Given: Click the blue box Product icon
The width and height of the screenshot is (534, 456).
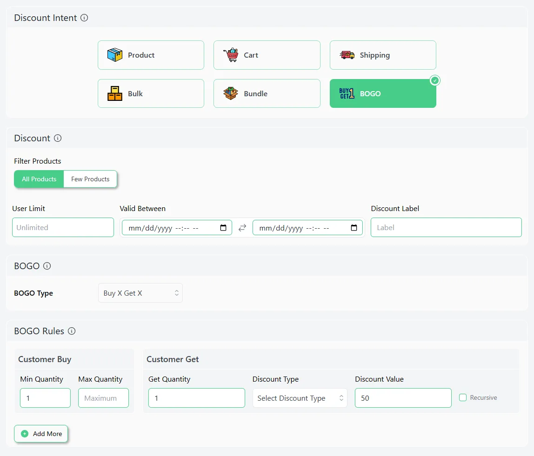Looking at the screenshot, I should click(115, 55).
